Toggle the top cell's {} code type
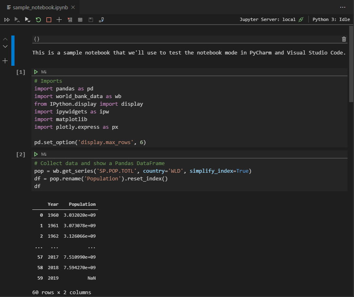The height and width of the screenshot is (297, 354). tap(37, 39)
